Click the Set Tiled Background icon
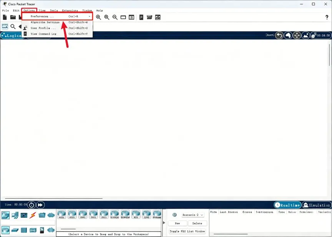This screenshot has width=332, height=237. [x=306, y=35]
